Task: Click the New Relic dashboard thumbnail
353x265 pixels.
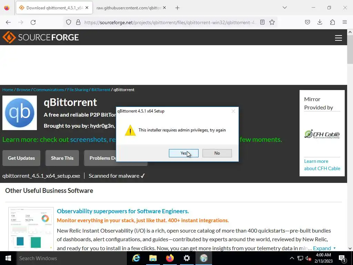Action: [x=31, y=229]
